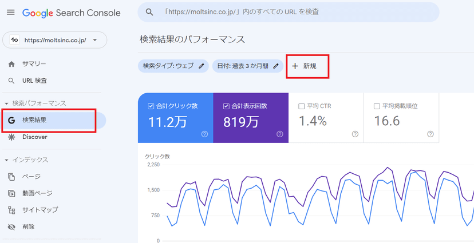Click the moltsinc site favicon in property selector
Image resolution: width=474 pixels, height=243 pixels.
(x=14, y=40)
